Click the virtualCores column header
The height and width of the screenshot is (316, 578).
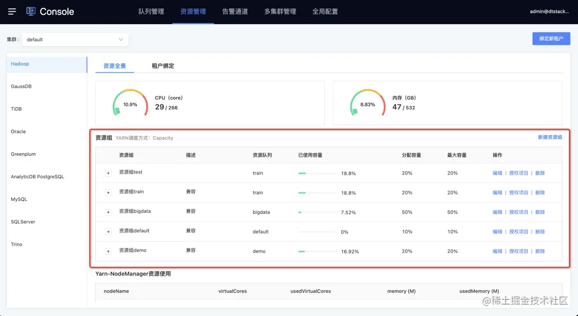point(233,291)
